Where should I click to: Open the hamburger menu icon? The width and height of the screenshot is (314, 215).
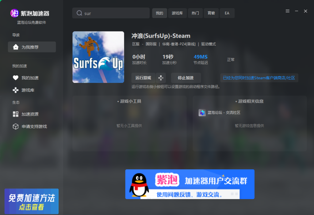pyautogui.click(x=287, y=11)
